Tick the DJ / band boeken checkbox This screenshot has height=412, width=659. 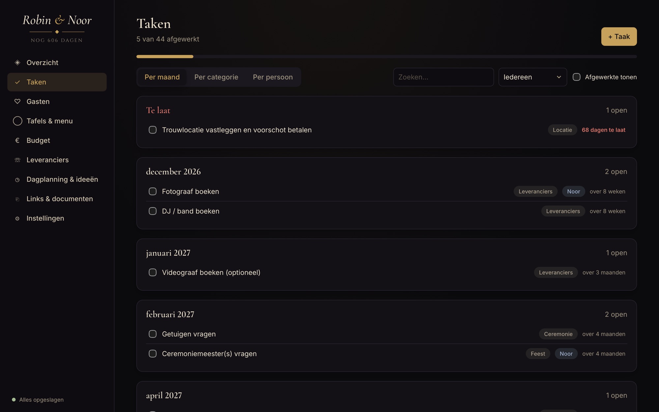tap(153, 211)
